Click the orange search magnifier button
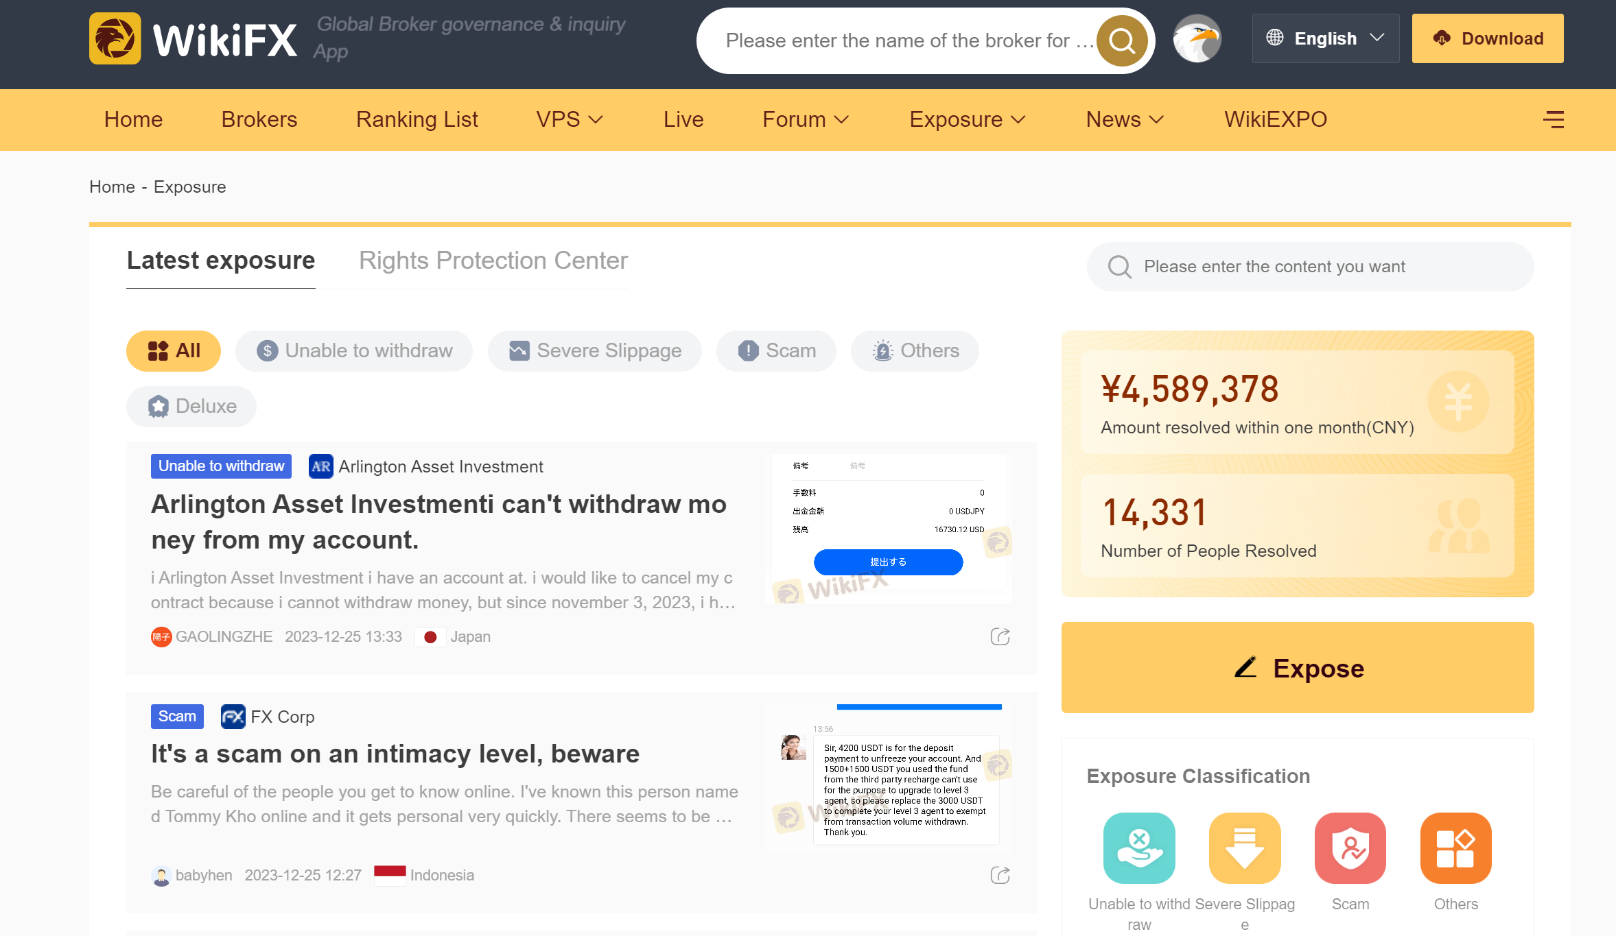 coord(1122,41)
